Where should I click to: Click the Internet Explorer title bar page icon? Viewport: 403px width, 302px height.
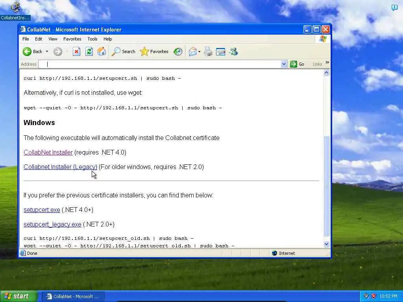coord(23,29)
